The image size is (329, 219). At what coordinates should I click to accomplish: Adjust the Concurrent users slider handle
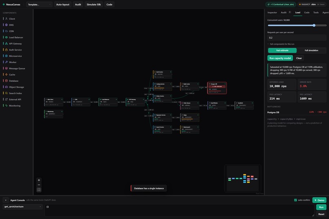point(314,25)
